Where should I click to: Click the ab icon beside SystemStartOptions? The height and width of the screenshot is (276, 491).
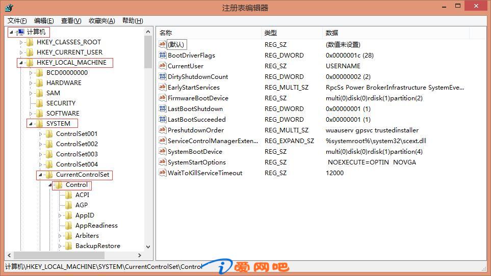tap(162, 162)
